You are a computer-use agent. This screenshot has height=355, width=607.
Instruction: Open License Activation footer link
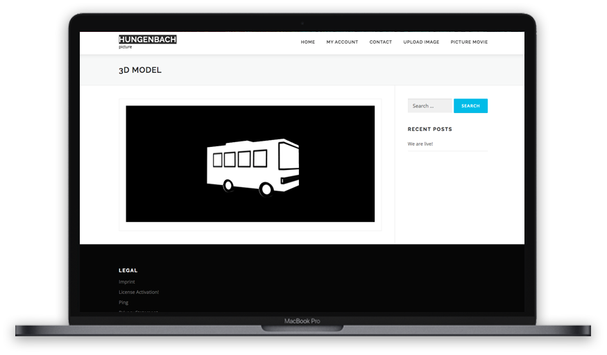click(139, 292)
